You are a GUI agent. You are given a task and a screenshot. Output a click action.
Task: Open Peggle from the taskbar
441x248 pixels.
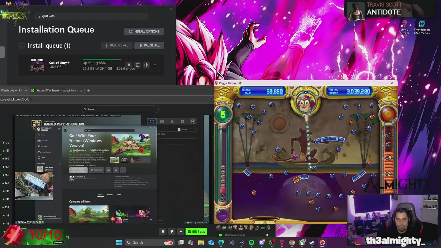322,242
